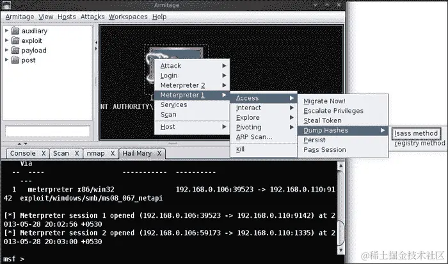Viewport: 448px width, 264px height.
Task: Open the Hosts menu
Action: pos(67,17)
